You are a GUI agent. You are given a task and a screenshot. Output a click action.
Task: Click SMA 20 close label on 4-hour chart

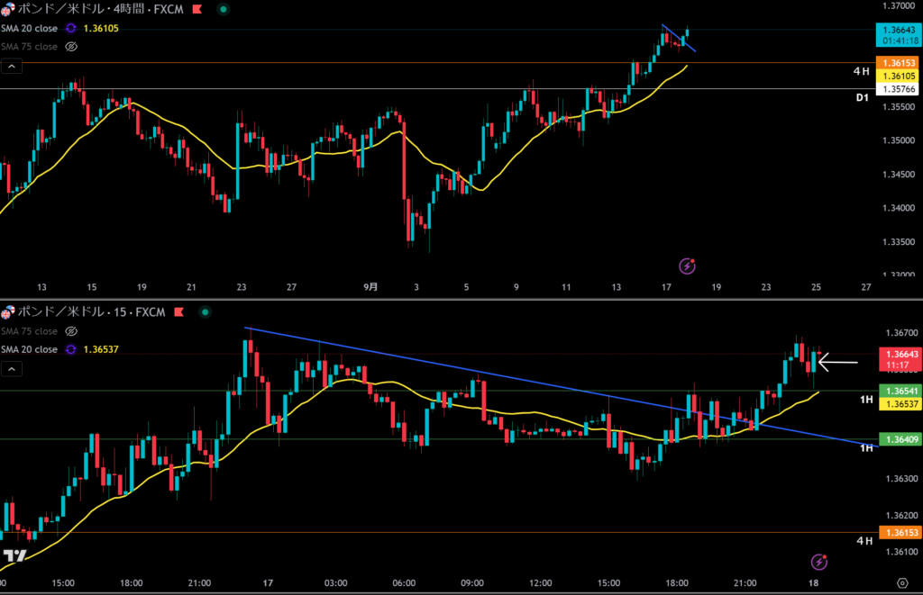point(29,28)
